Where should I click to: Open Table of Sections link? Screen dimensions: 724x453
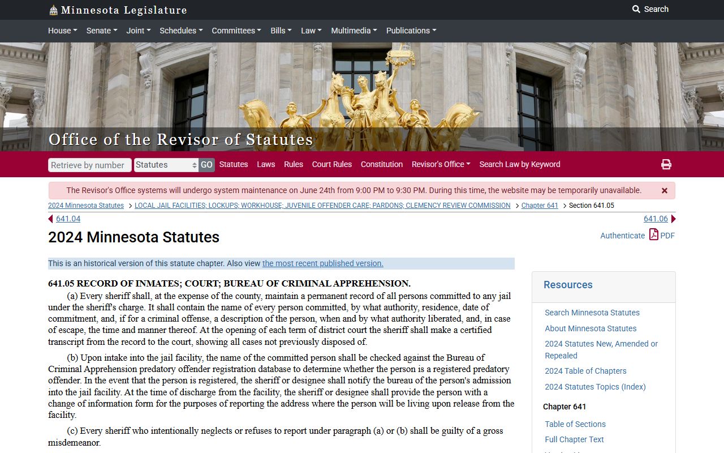[575, 424]
